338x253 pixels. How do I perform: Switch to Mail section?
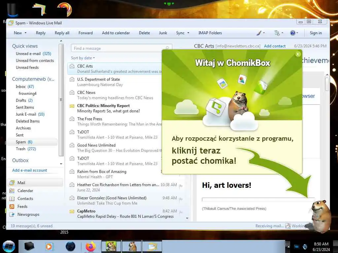click(x=36, y=183)
